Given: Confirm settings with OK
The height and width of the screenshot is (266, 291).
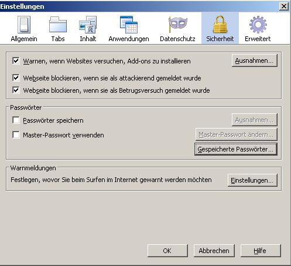Looking at the screenshot, I should click(167, 251).
